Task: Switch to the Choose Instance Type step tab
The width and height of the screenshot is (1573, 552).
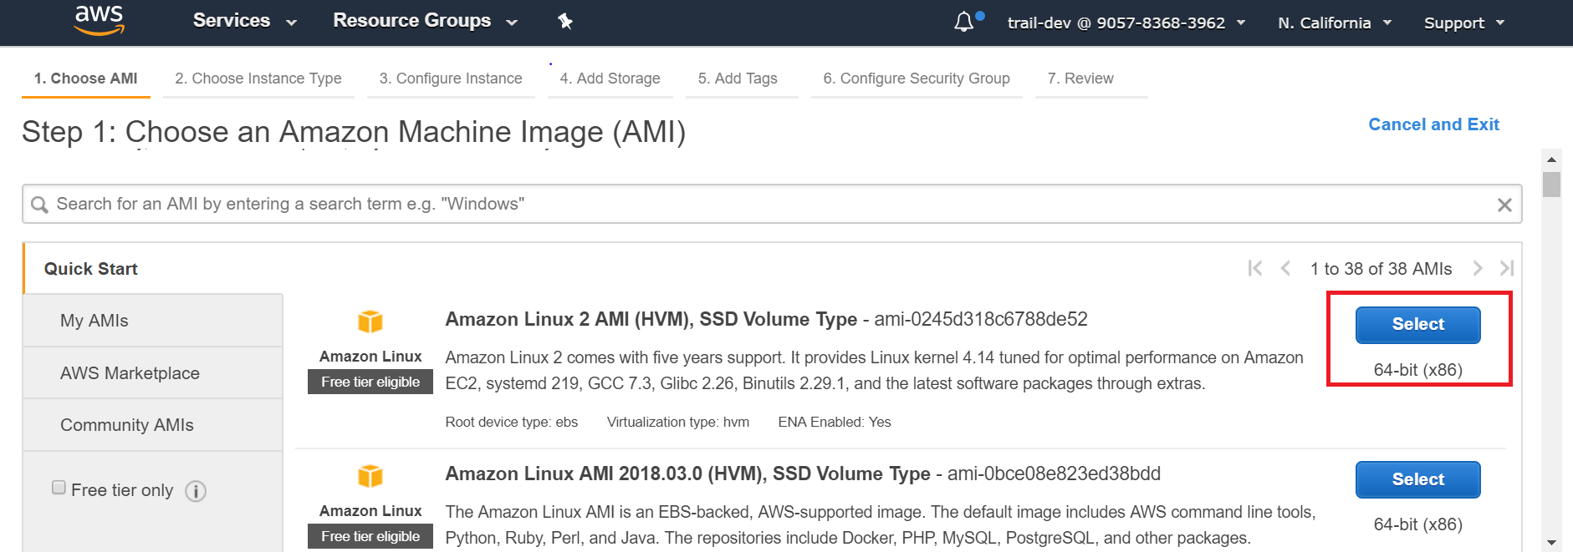Action: point(258,78)
